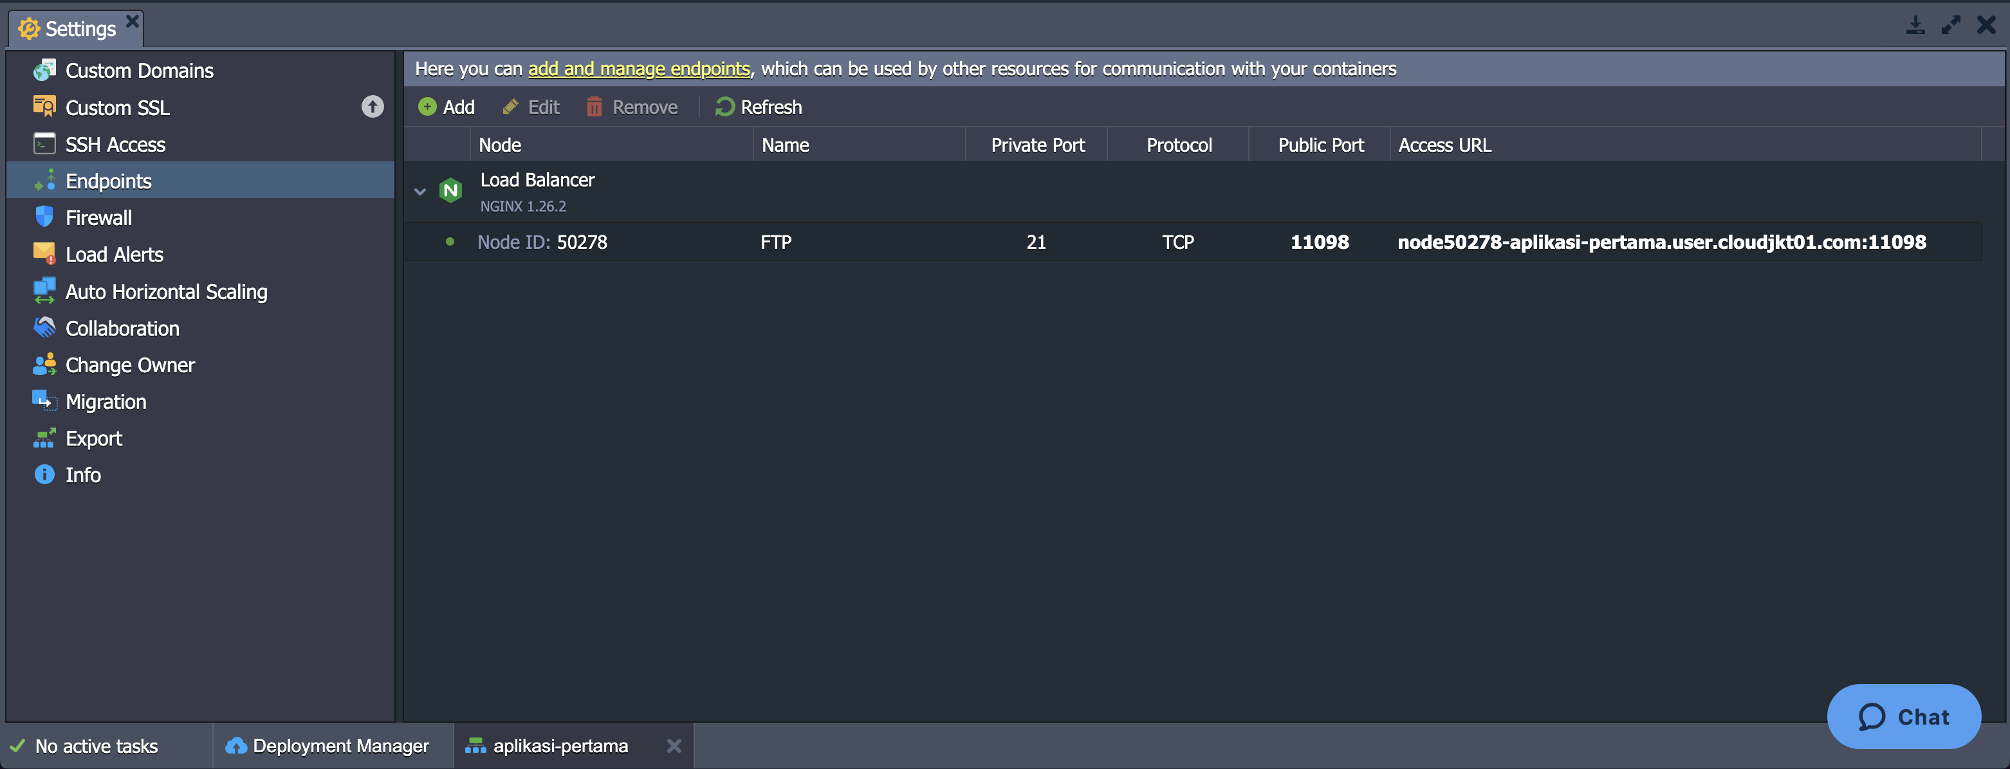Click the Change Owner people icon
Viewport: 2010px width, 769px height.
pos(44,364)
